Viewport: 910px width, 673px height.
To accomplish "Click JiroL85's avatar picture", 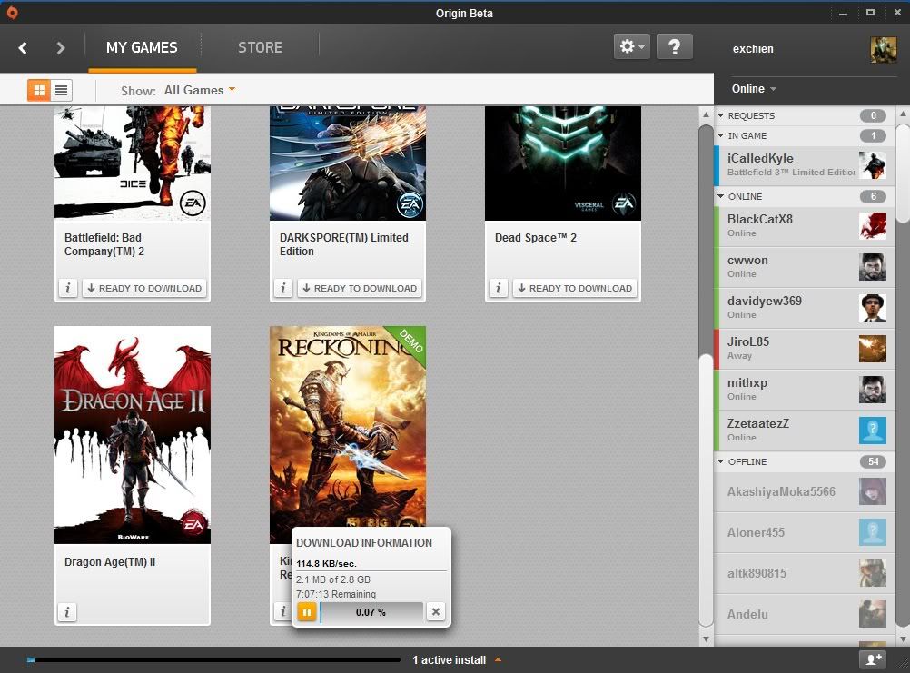I will pos(873,349).
